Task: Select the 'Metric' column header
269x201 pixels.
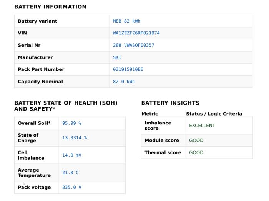Action: coord(150,114)
